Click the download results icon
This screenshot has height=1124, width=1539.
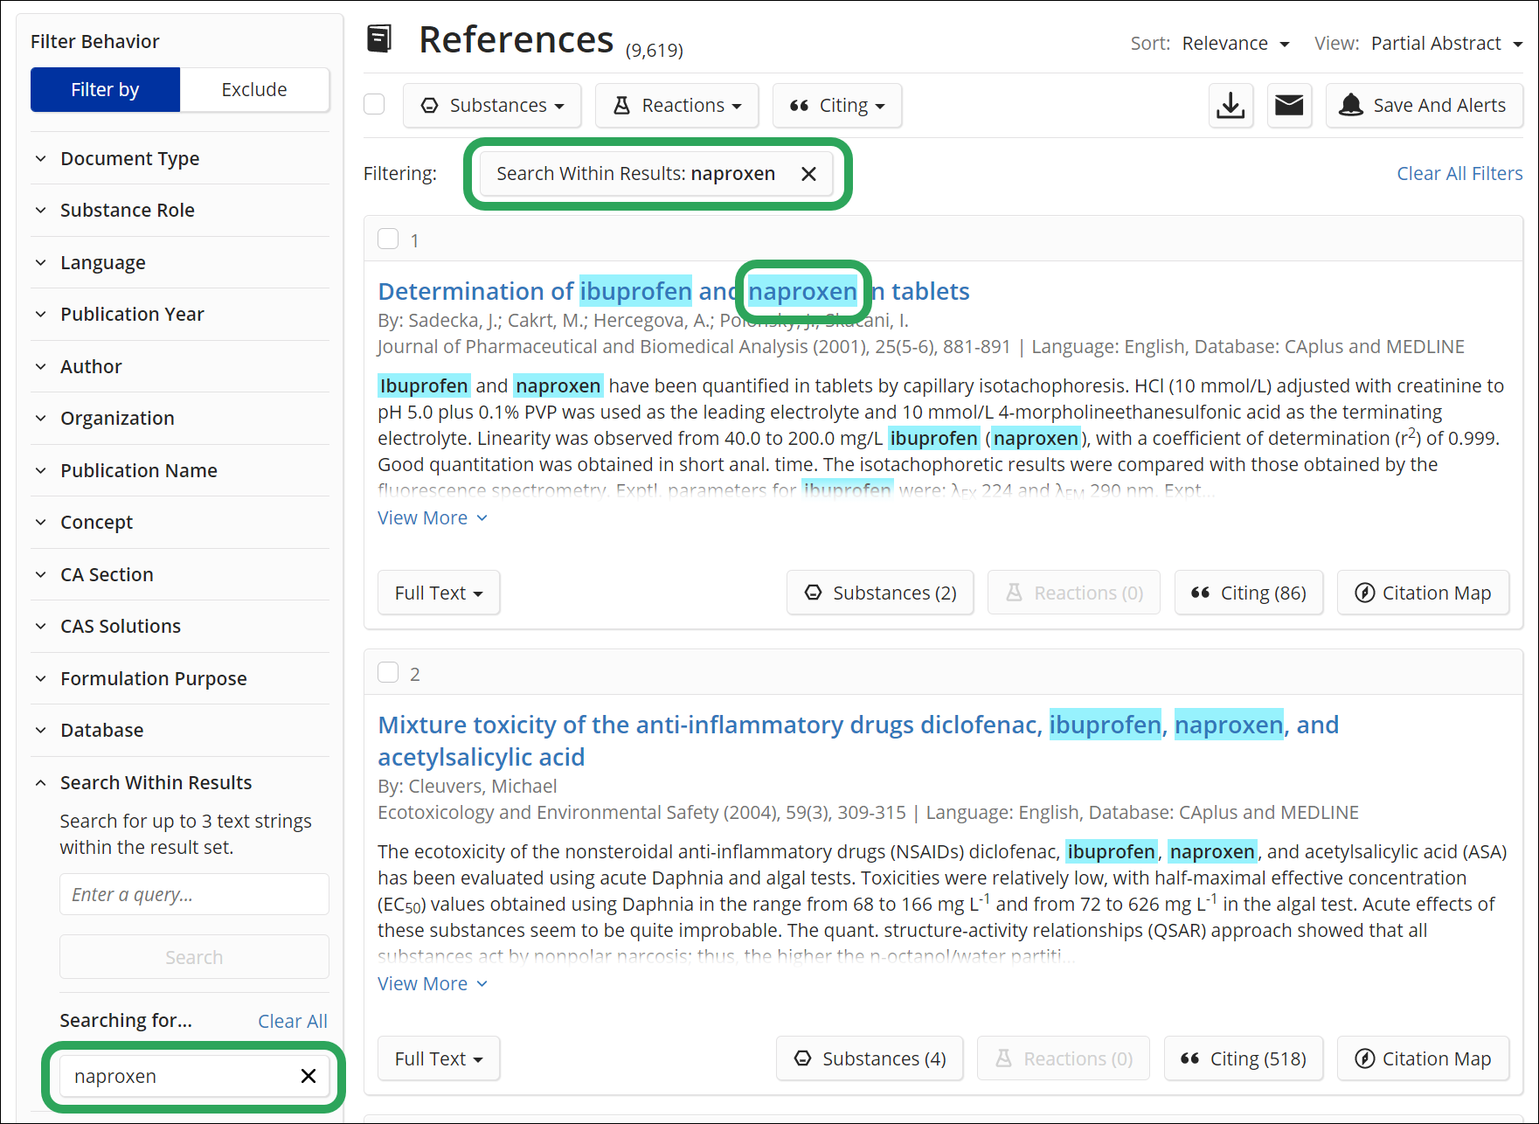[1231, 106]
